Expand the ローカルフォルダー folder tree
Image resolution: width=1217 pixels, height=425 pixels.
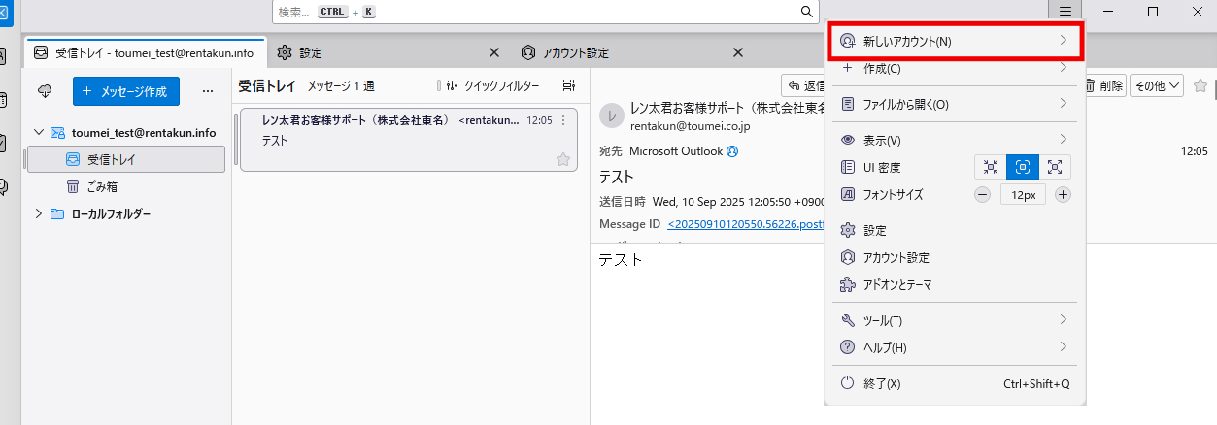click(39, 213)
